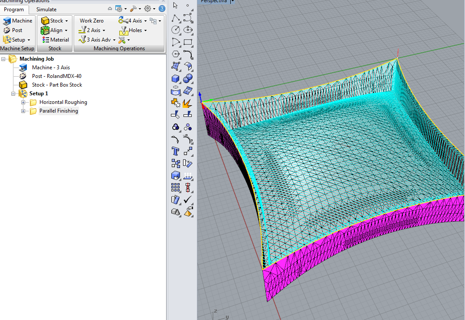
Task: Select the Rotate objects tool
Action: tap(188, 163)
